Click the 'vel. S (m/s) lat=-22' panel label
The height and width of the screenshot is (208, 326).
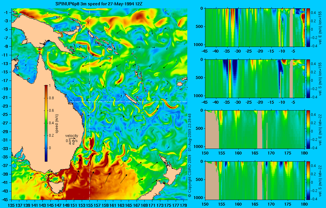click(x=320, y=181)
